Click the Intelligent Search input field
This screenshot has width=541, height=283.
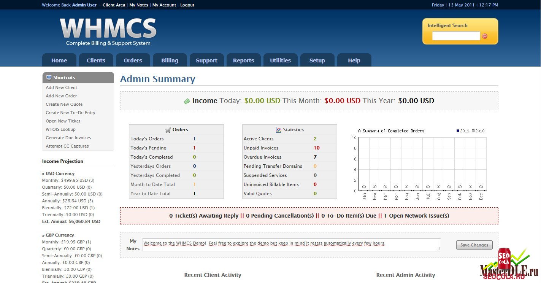pyautogui.click(x=456, y=36)
